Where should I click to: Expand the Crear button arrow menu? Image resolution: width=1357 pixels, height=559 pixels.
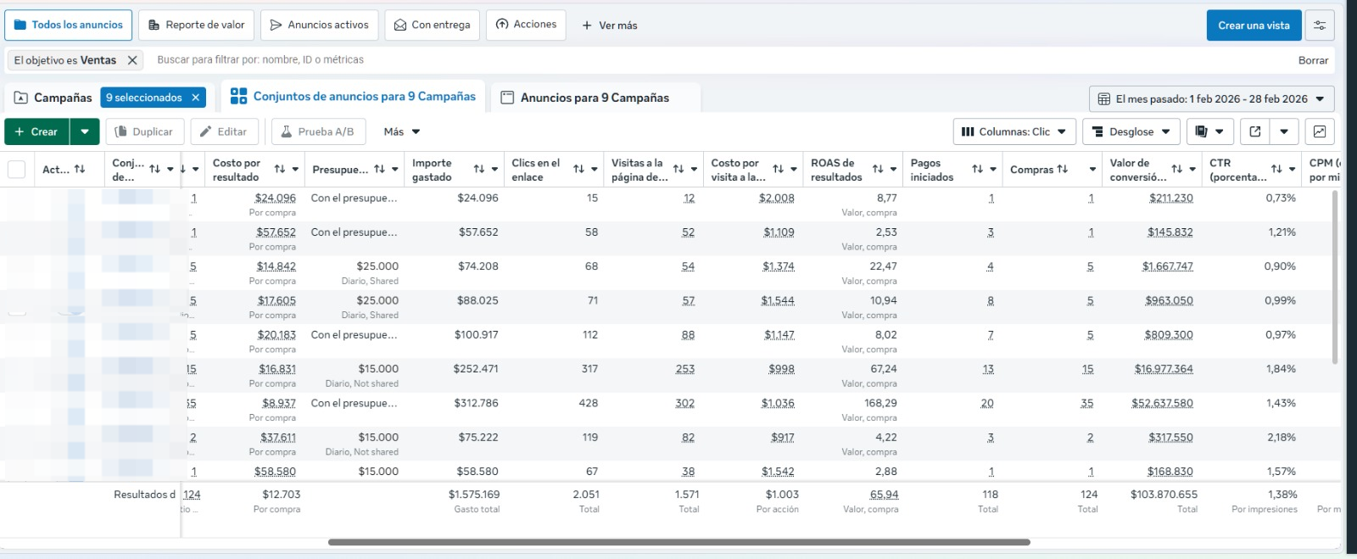tap(85, 131)
